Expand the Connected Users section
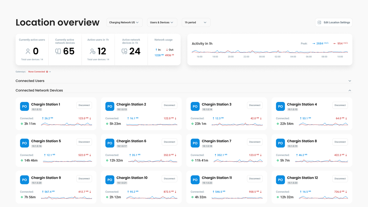The height and width of the screenshot is (207, 368). [x=350, y=81]
